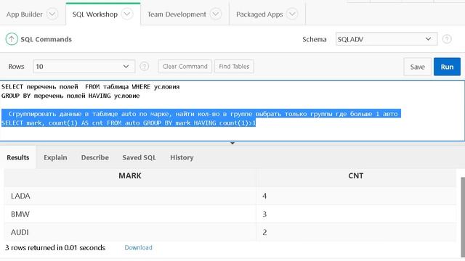Switch to the Saved SQL tab
The height and width of the screenshot is (261, 465).
pyautogui.click(x=139, y=157)
